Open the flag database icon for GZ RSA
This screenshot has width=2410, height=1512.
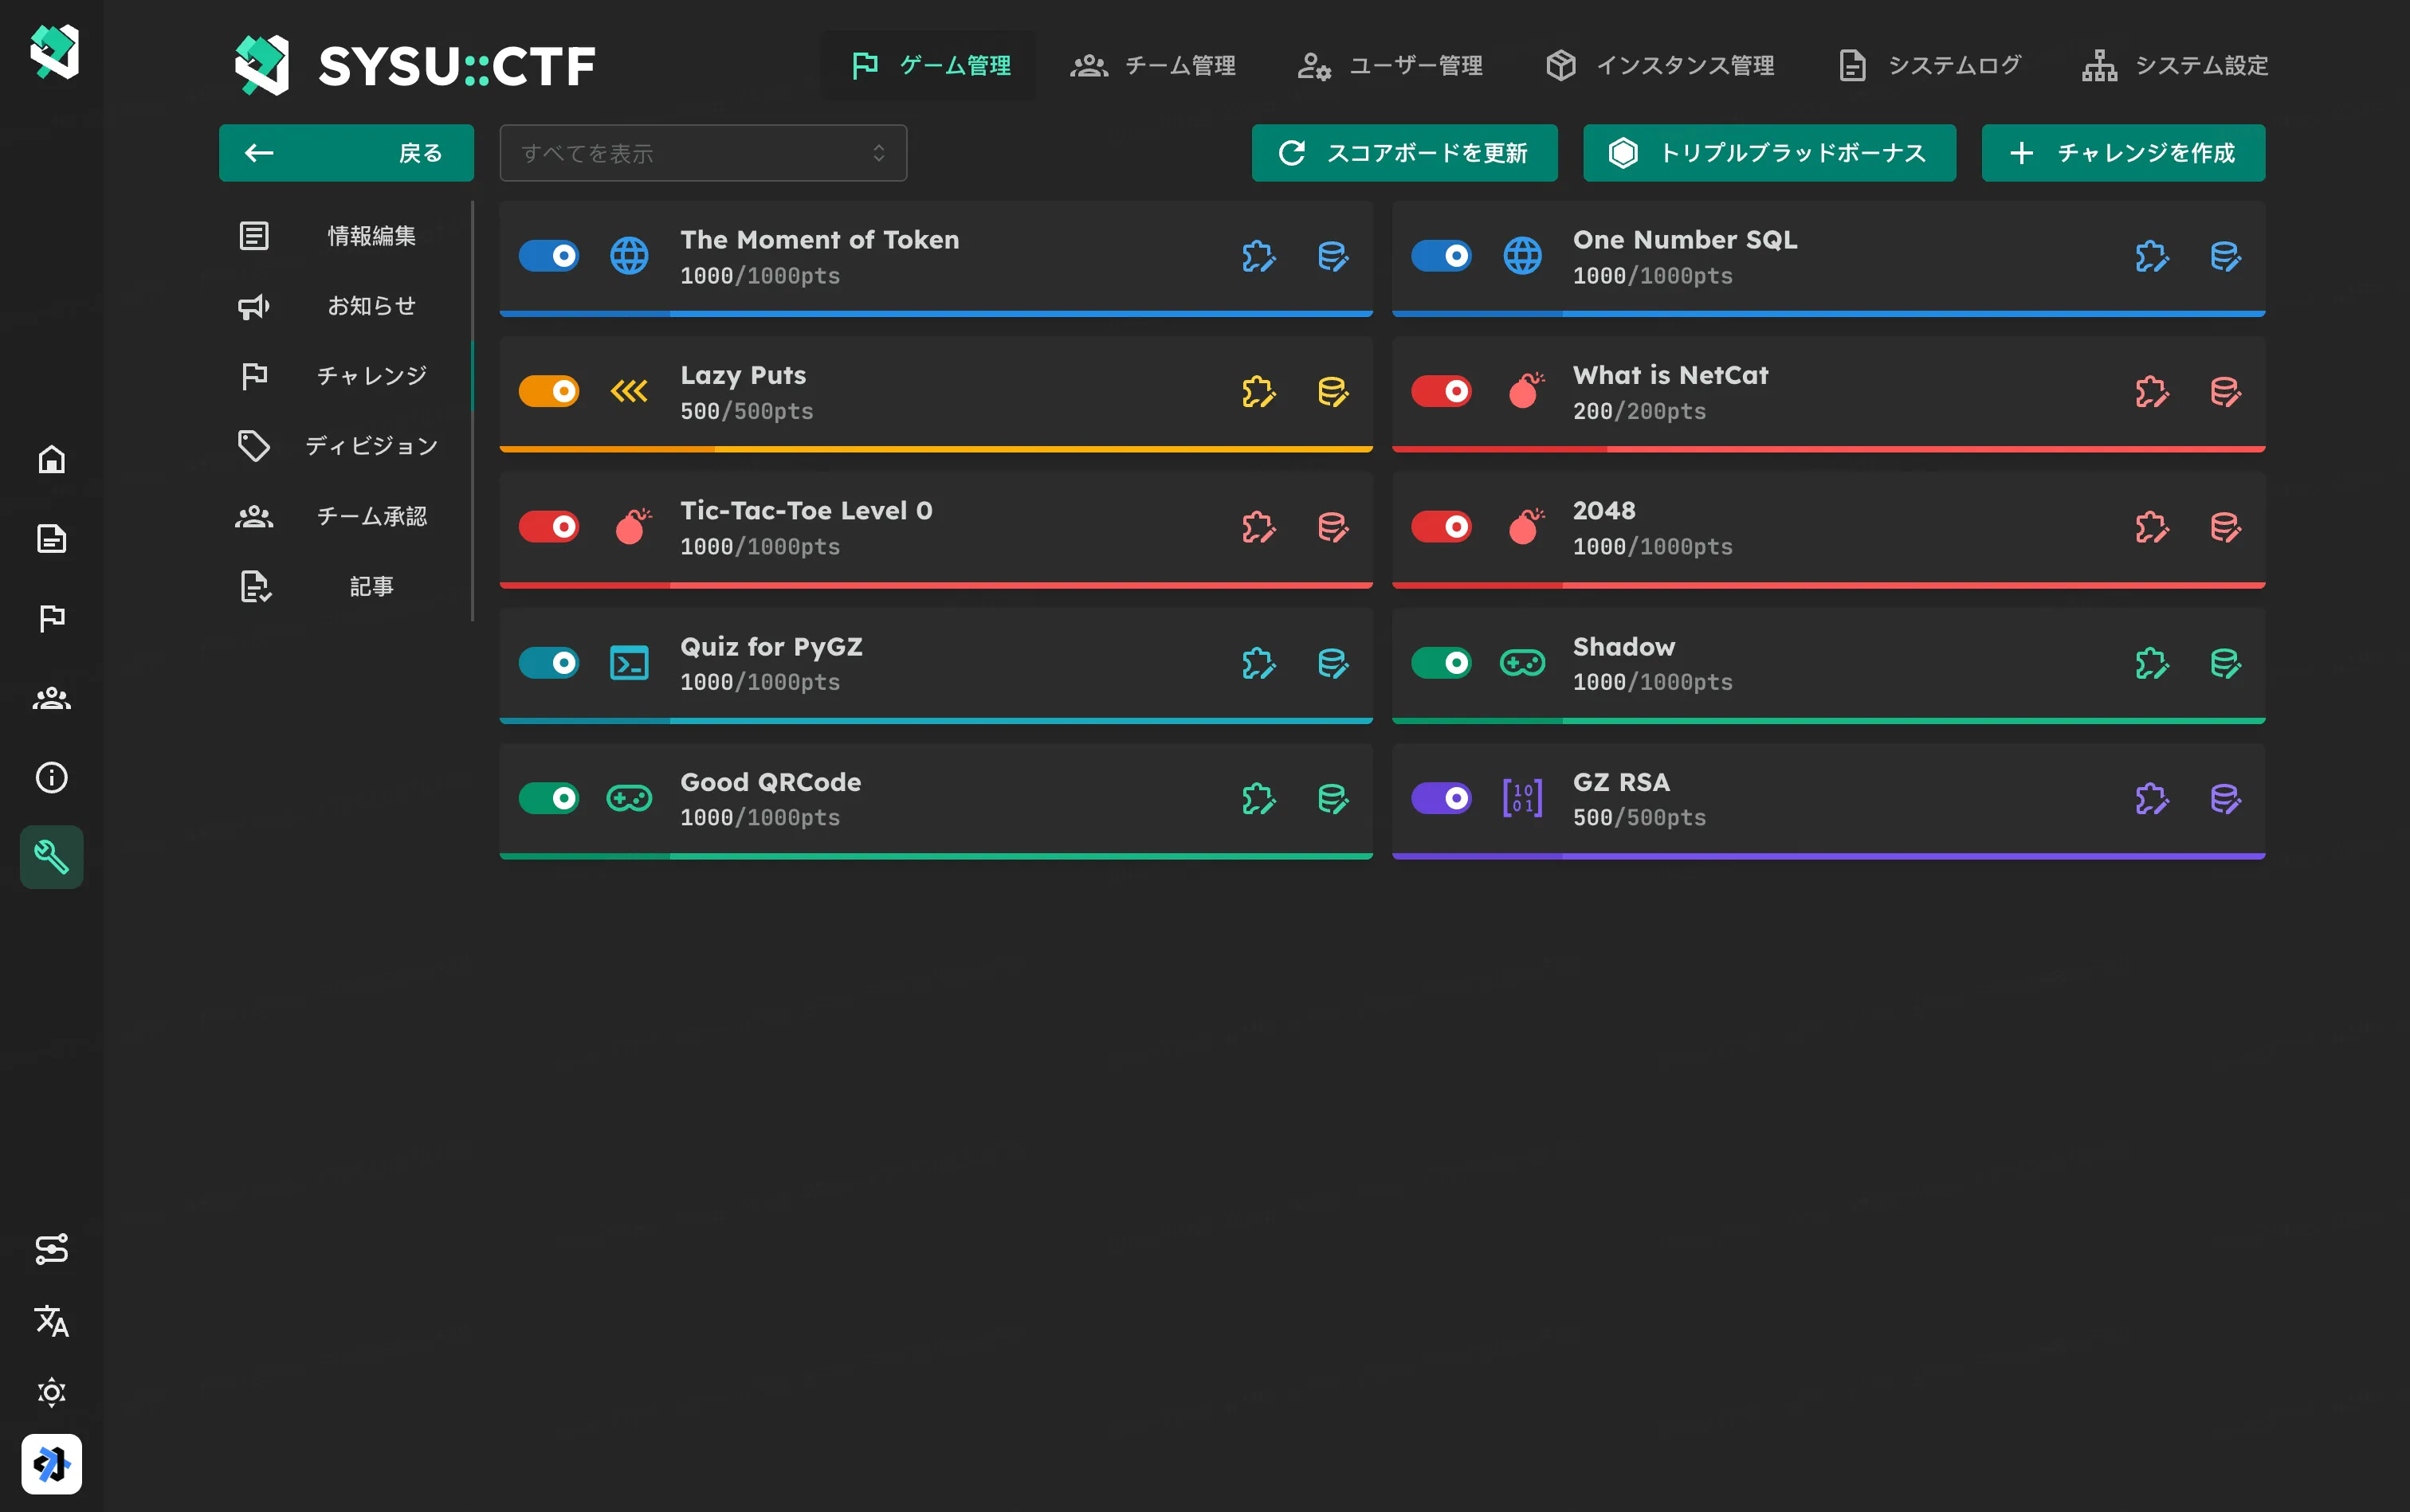pos(2225,799)
